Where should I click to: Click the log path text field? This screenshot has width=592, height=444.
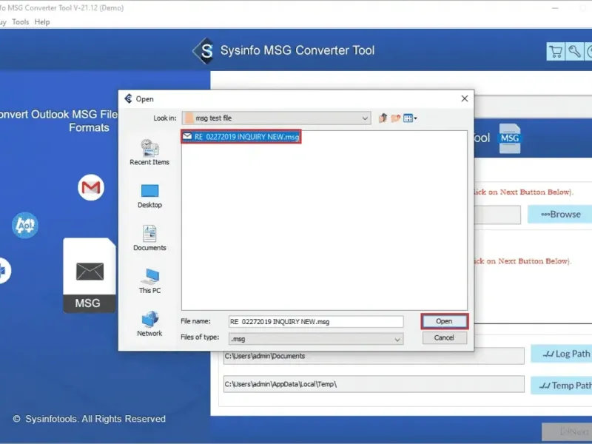point(374,356)
